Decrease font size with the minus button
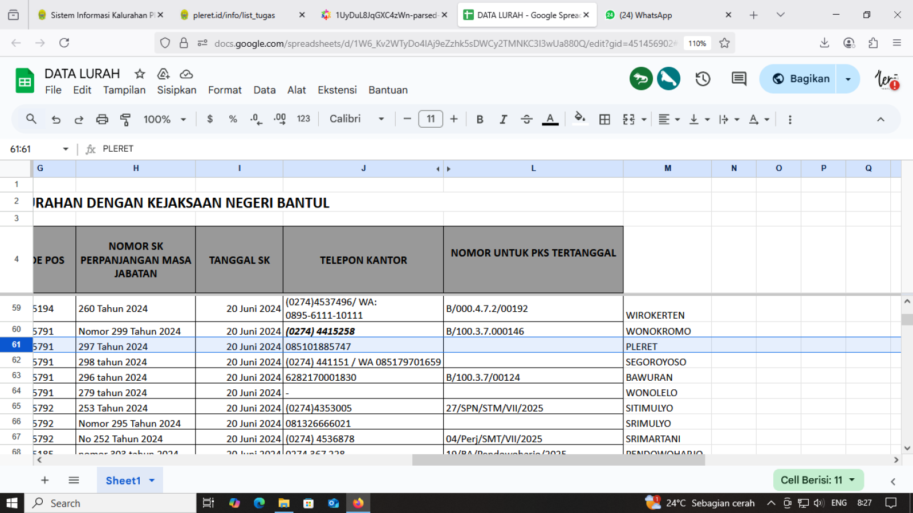Screen dimensions: 913x513 tap(407, 119)
